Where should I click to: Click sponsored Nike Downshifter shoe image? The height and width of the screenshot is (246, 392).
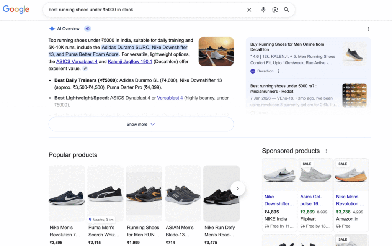(x=279, y=175)
